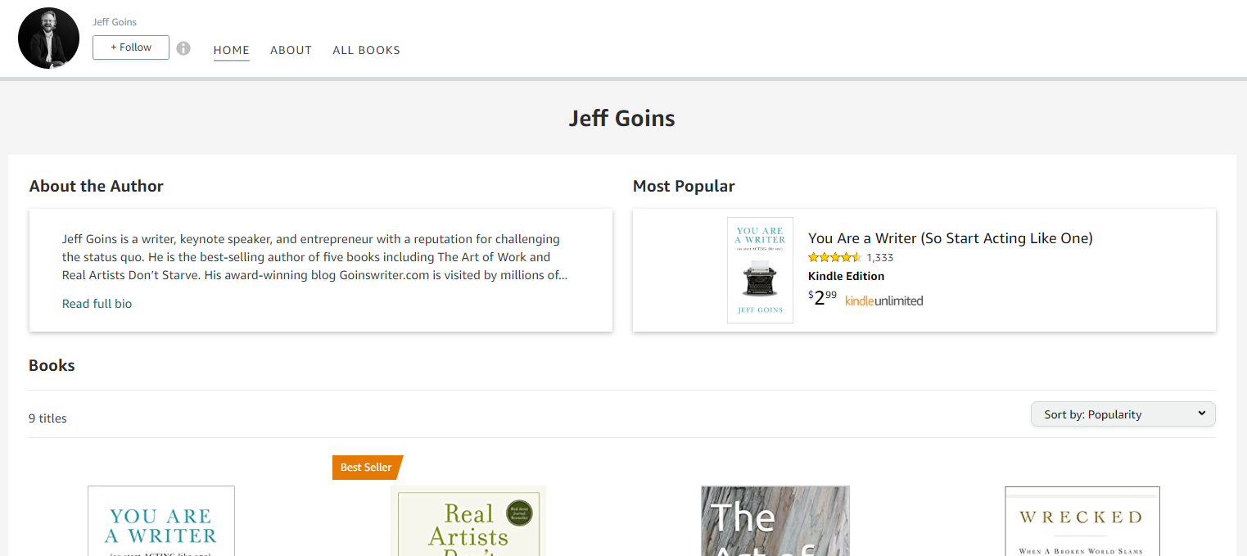
Task: Open the Sort by Popularity dropdown
Action: (x=1123, y=414)
